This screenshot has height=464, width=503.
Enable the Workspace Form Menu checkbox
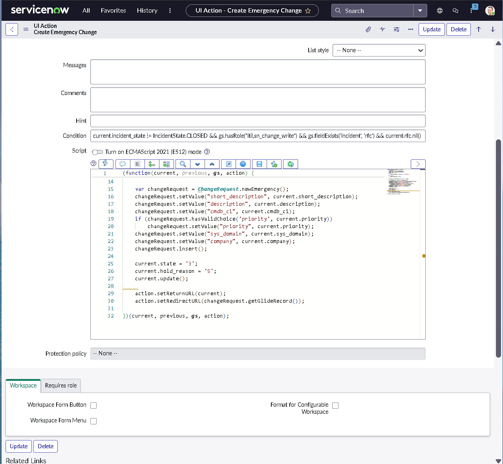[93, 421]
